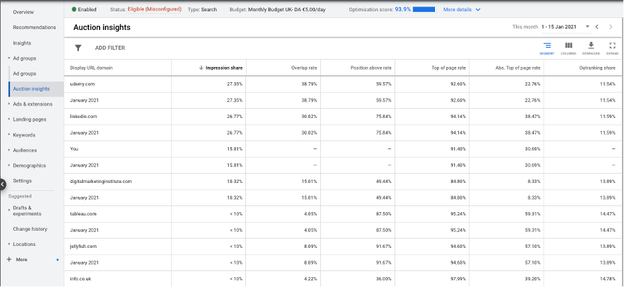
Task: Open Change history in sidebar
Action: (x=30, y=229)
